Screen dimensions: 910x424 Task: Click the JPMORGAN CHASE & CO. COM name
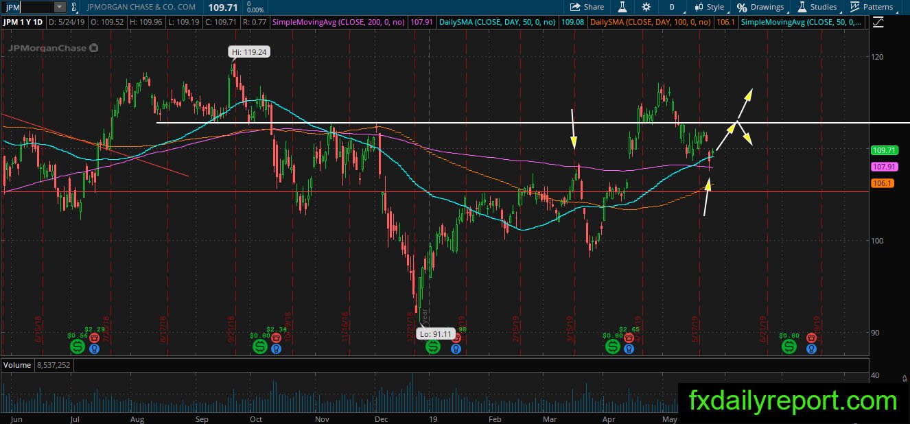(x=141, y=7)
